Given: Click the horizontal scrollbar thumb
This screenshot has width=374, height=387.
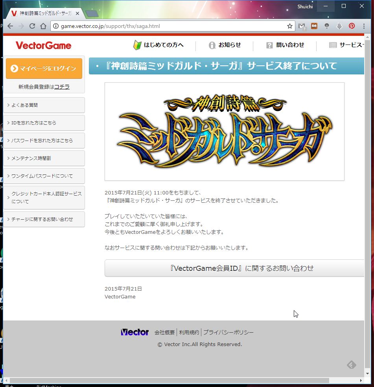Looking at the screenshot, I should coord(169,381).
